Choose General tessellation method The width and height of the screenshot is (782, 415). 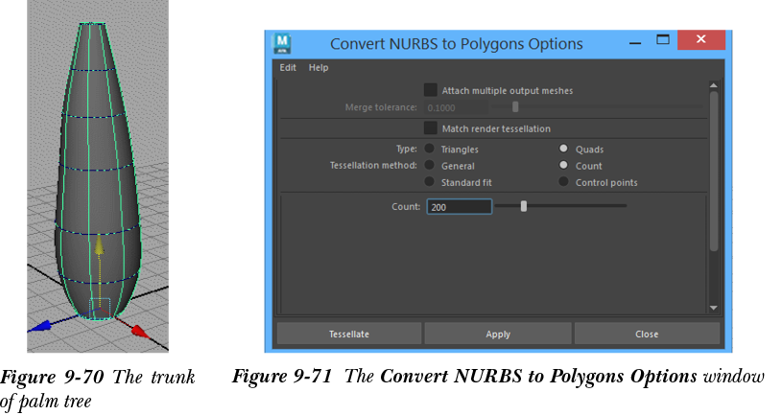pos(430,166)
